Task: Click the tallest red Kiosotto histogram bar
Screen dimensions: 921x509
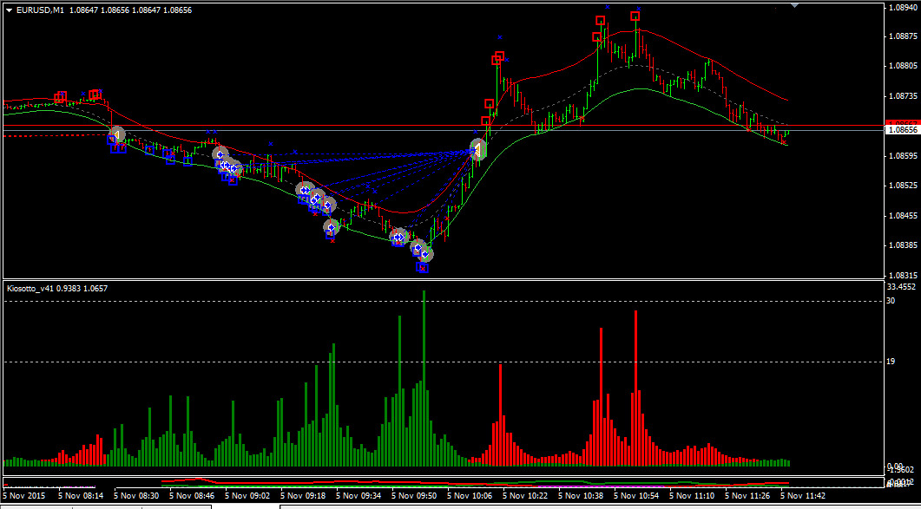Action: point(635,388)
